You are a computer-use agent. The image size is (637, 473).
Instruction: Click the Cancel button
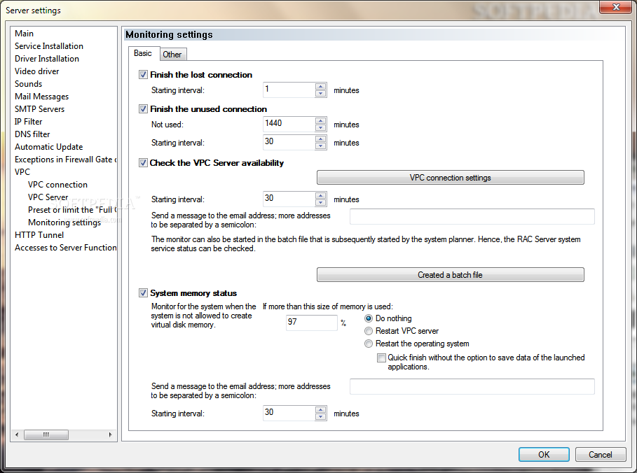(x=600, y=454)
